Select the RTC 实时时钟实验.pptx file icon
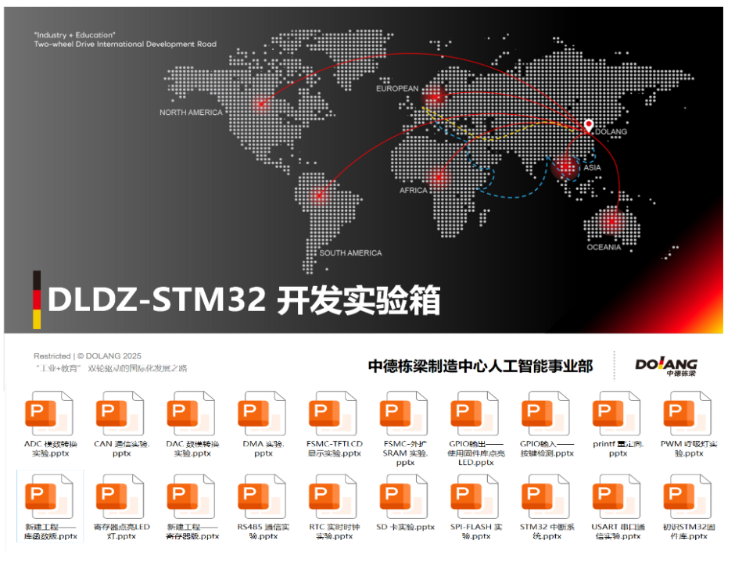This screenshot has height=562, width=735. click(x=333, y=497)
